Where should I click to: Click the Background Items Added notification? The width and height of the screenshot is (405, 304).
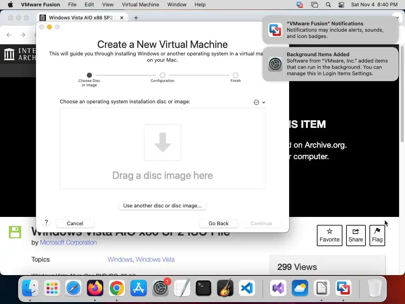(330, 64)
